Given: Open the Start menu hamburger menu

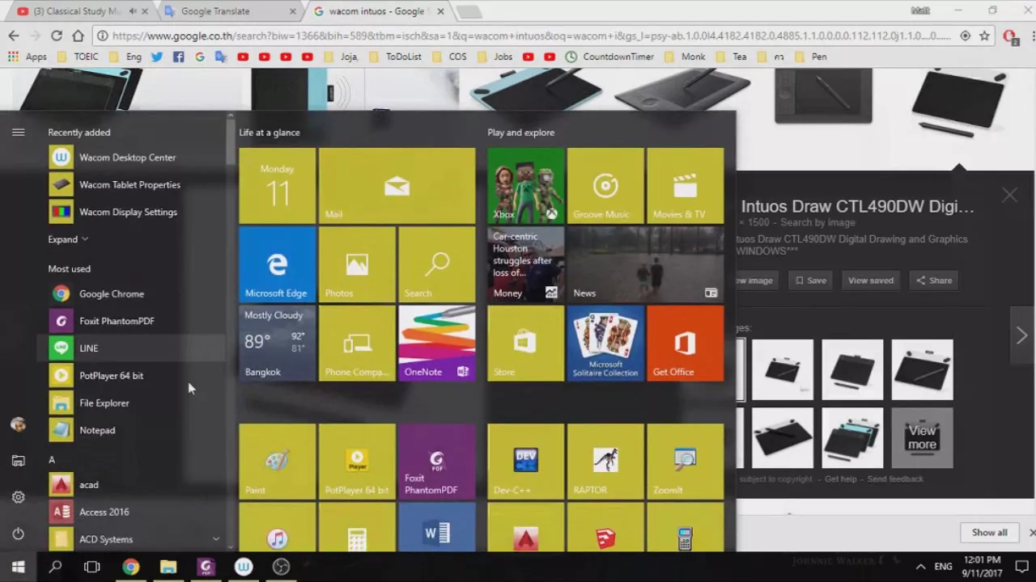Looking at the screenshot, I should pos(18,132).
